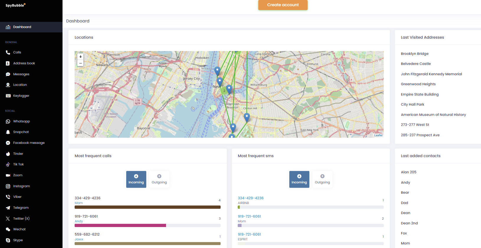Screen dimensions: 481x248
Task: Click the Dashboard bar chart icon
Action: pyautogui.click(x=8, y=27)
